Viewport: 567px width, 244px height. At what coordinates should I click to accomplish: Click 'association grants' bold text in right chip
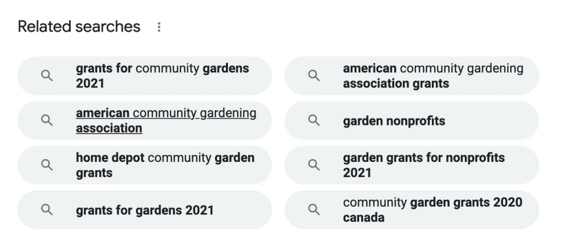click(x=396, y=83)
